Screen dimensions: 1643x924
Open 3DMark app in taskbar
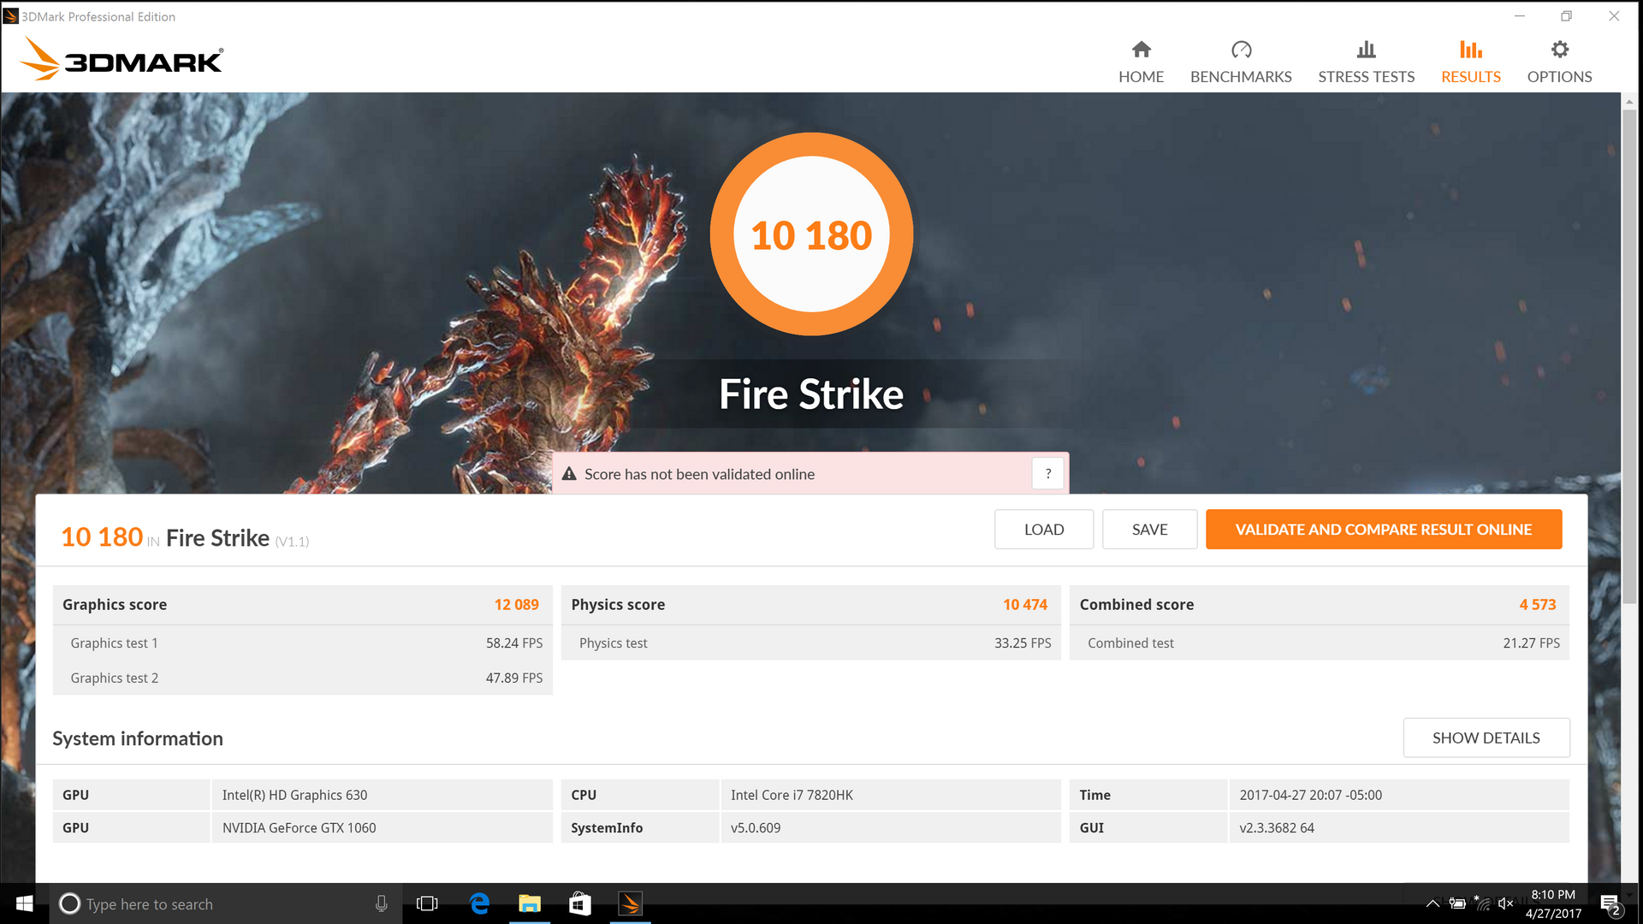pos(630,903)
